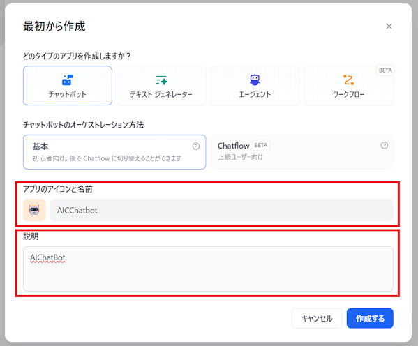
Task: Click the BETA badge next to Chatflow
Action: pyautogui.click(x=261, y=145)
